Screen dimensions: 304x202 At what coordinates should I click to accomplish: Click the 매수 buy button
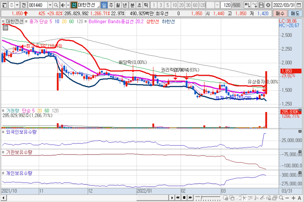coord(280,13)
